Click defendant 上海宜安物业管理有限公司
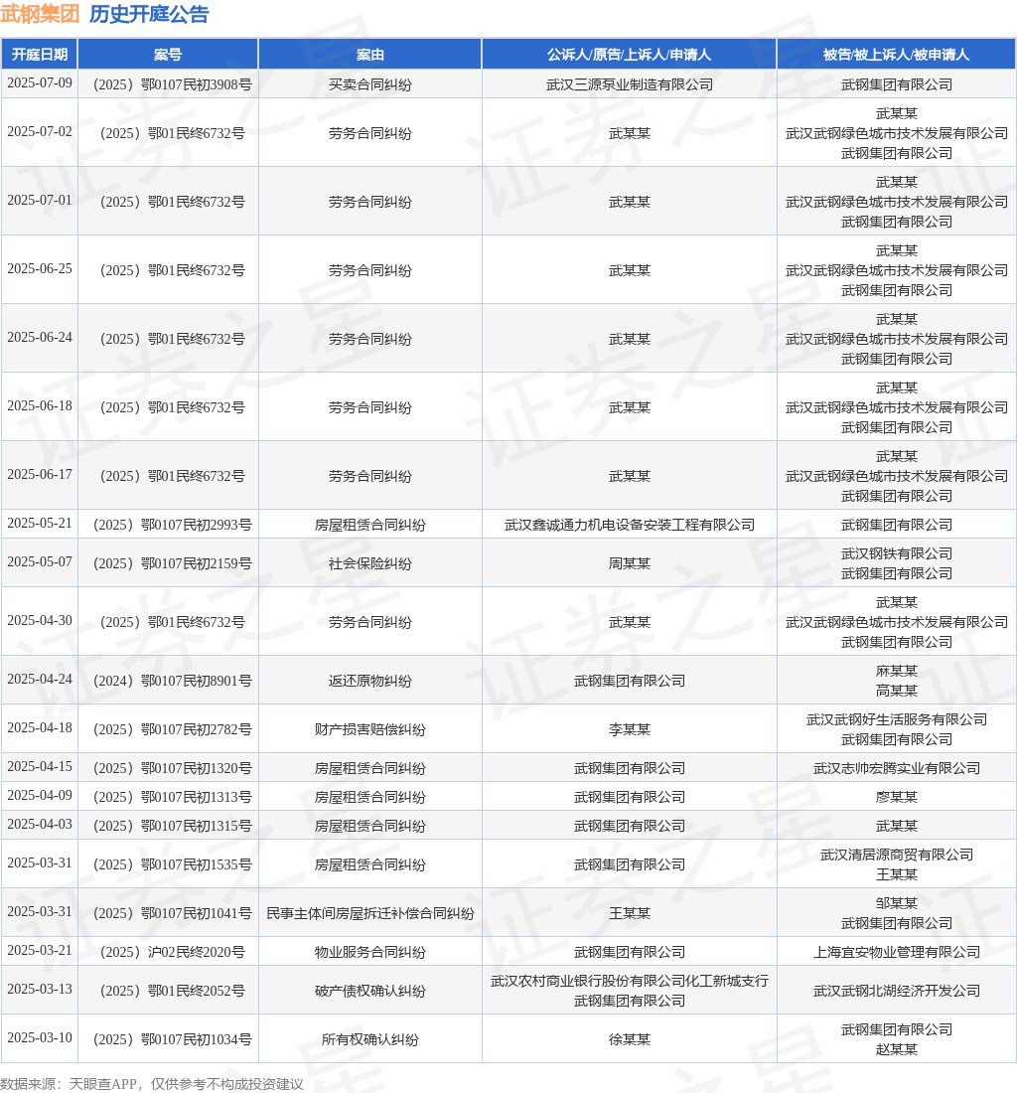 pos(897,952)
